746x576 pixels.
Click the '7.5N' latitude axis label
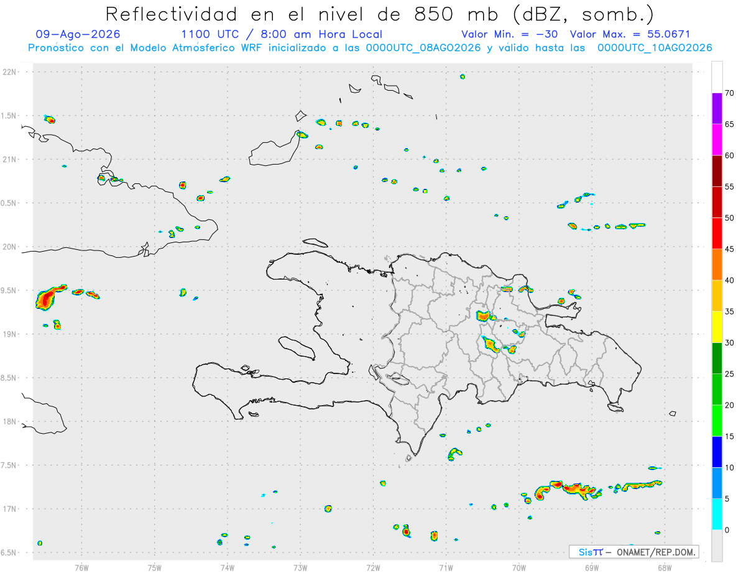click(x=9, y=465)
